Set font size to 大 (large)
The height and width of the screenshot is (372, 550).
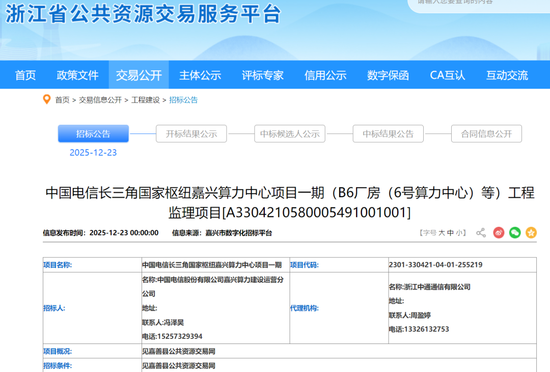[x=442, y=233]
